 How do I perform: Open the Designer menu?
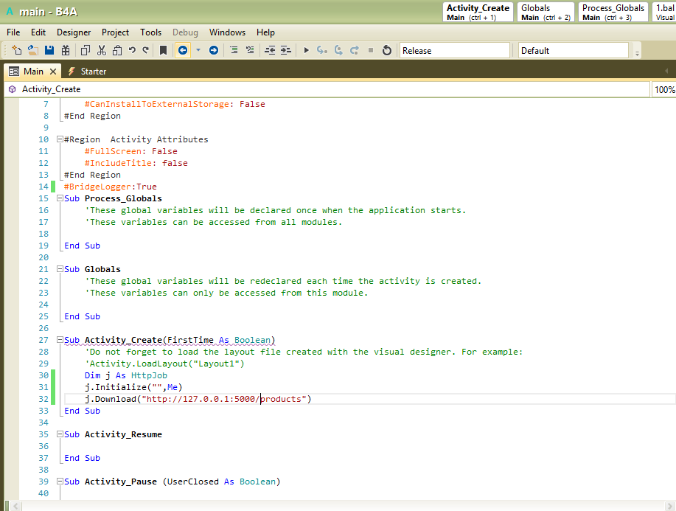pos(74,32)
